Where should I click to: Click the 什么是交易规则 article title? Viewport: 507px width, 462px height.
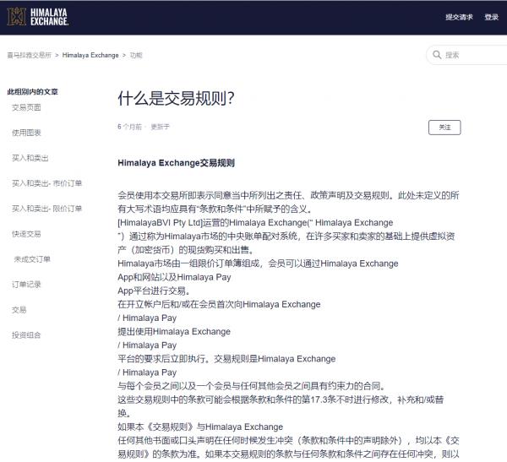point(176,98)
